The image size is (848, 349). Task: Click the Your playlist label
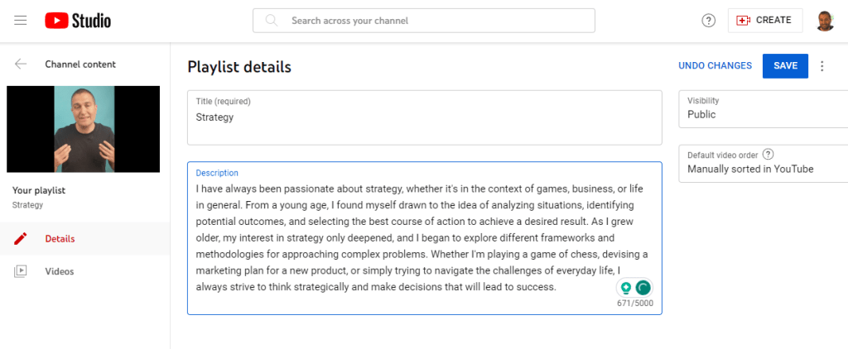click(39, 191)
